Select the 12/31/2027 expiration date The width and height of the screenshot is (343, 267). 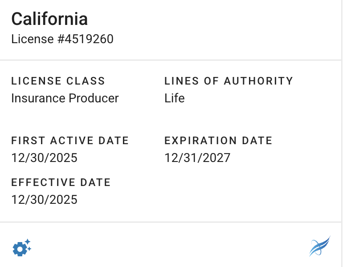(197, 158)
